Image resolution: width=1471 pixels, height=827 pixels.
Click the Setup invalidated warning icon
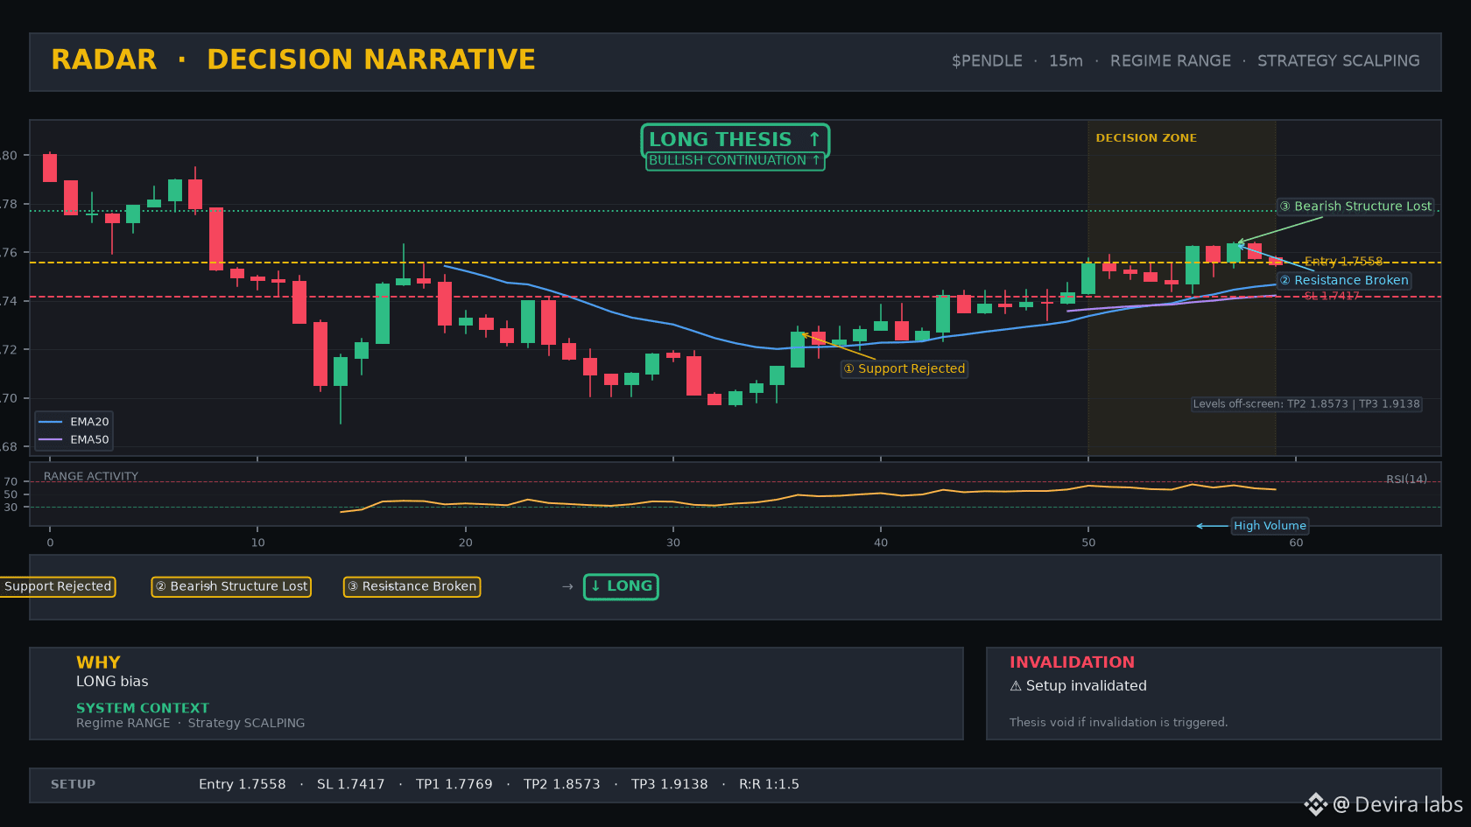click(1016, 686)
